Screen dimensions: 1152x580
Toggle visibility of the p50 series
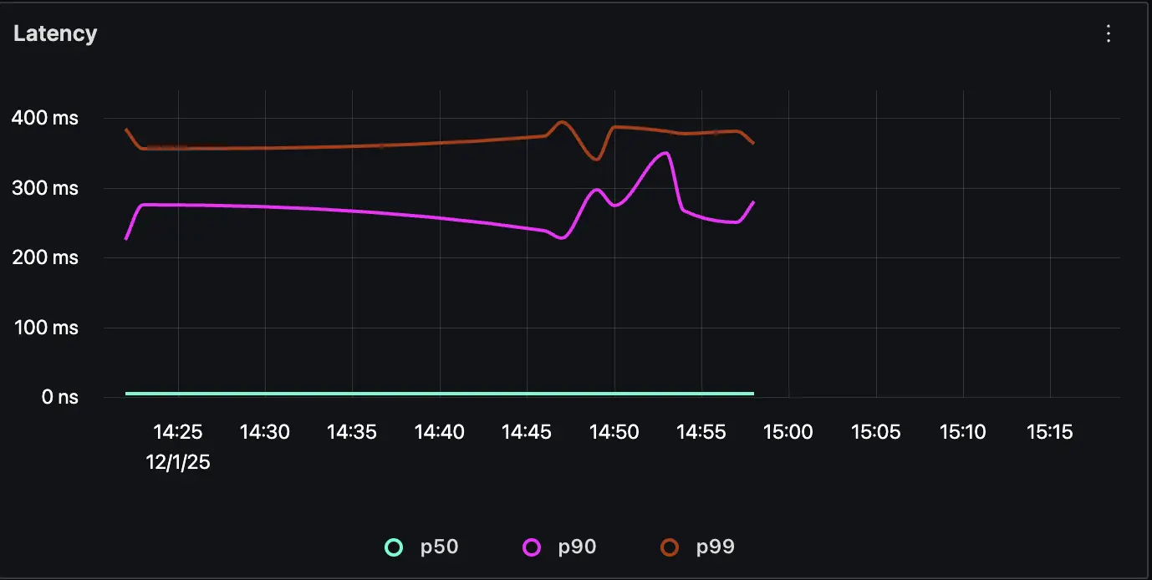438,547
